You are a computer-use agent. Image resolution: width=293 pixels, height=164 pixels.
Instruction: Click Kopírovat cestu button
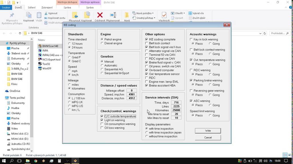[x=55, y=18]
